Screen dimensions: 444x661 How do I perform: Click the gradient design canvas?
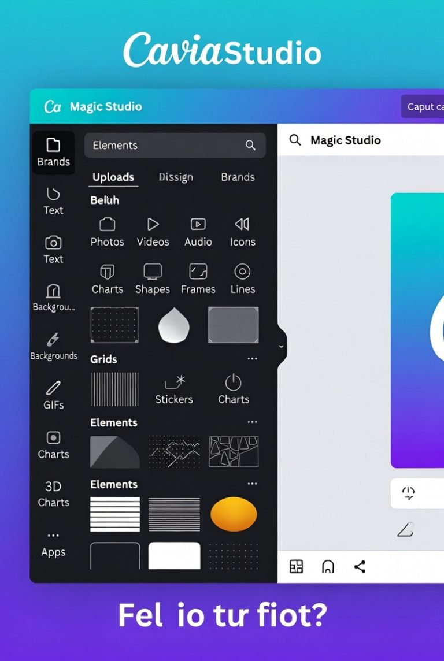click(x=417, y=330)
